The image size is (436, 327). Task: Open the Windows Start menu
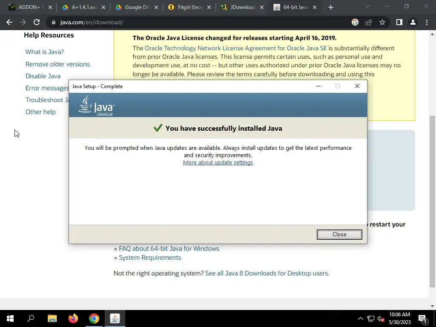pyautogui.click(x=10, y=318)
